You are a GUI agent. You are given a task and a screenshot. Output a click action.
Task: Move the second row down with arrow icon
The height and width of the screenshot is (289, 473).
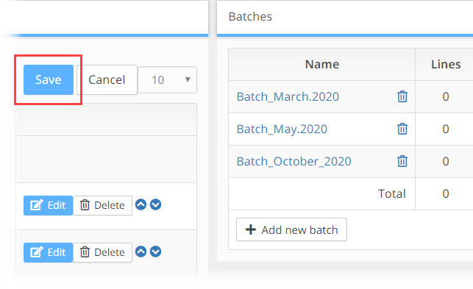click(156, 251)
